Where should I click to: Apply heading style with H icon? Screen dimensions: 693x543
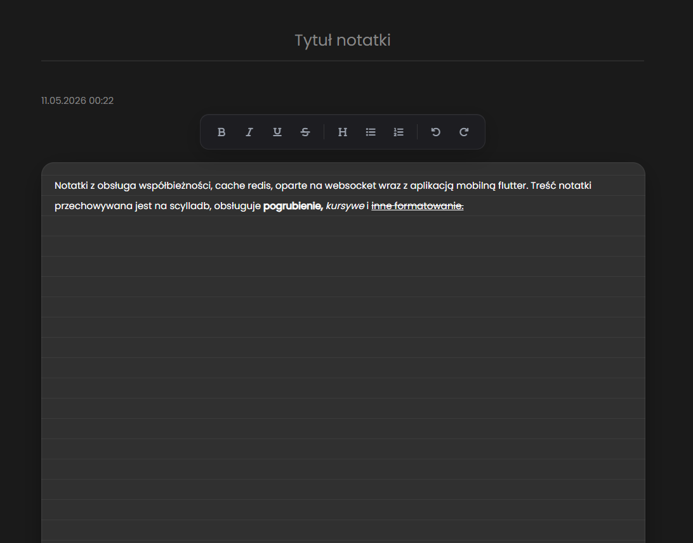point(343,132)
